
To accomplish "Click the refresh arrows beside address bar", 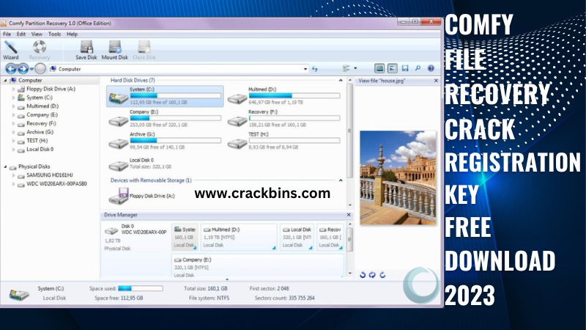I will pos(315,69).
